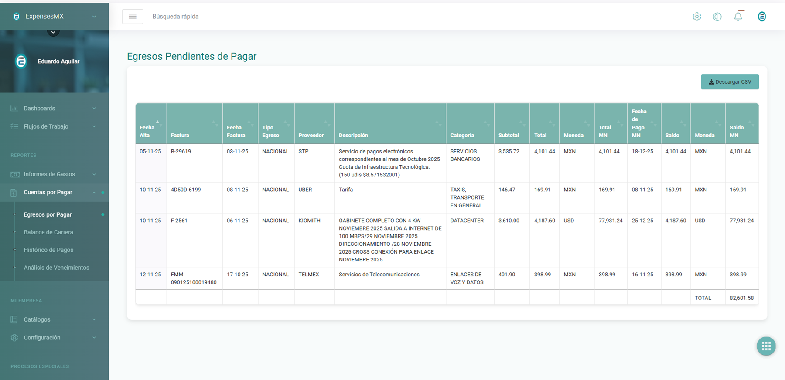
Task: Open the settings gear icon in header
Action: [x=696, y=17]
